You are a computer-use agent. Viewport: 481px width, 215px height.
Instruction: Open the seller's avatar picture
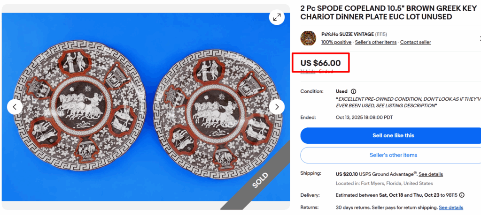click(308, 38)
